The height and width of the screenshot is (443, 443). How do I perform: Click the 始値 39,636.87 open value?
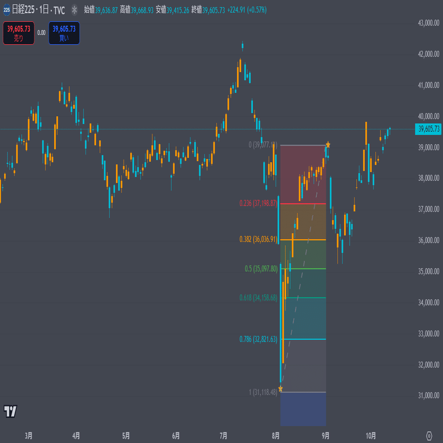tap(101, 10)
